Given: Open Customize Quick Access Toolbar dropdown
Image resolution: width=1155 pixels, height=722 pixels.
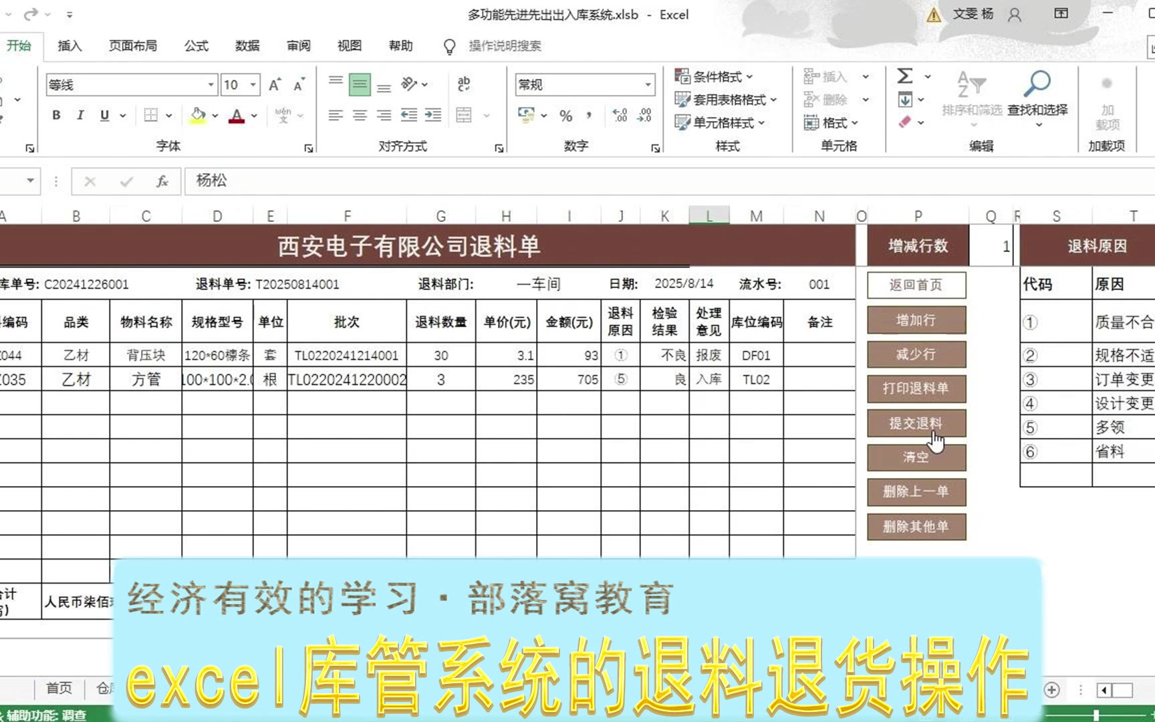Looking at the screenshot, I should coord(70,14).
